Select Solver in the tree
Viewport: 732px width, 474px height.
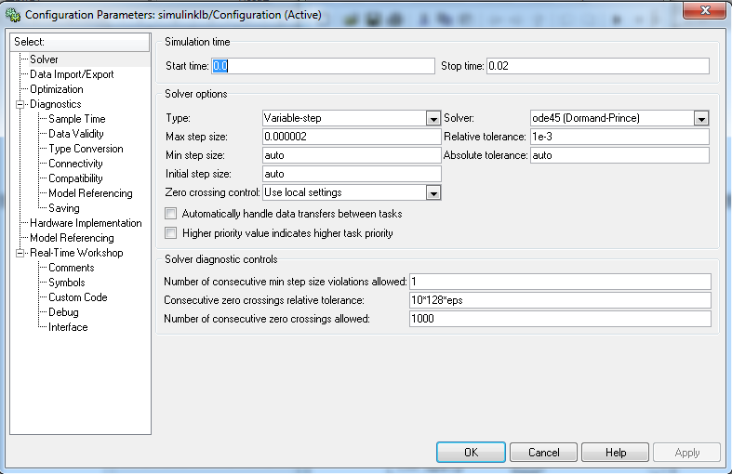click(x=44, y=59)
